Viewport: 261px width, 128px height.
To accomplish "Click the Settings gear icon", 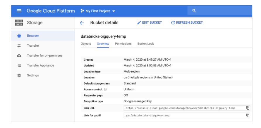I will click(x=19, y=76).
